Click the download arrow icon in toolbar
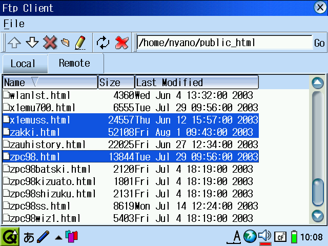 tap(32, 43)
